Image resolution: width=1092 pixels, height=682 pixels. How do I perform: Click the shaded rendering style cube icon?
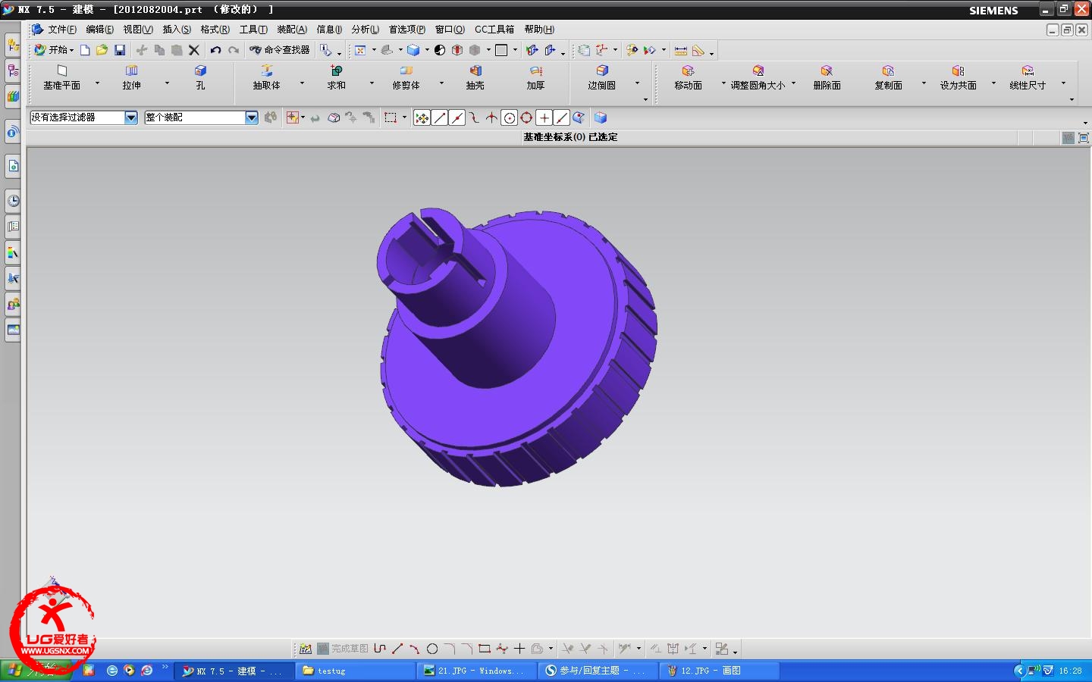(413, 50)
